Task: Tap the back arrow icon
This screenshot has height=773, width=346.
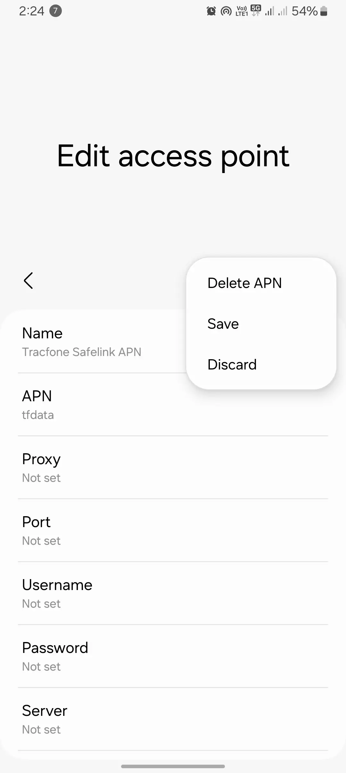Action: tap(29, 281)
